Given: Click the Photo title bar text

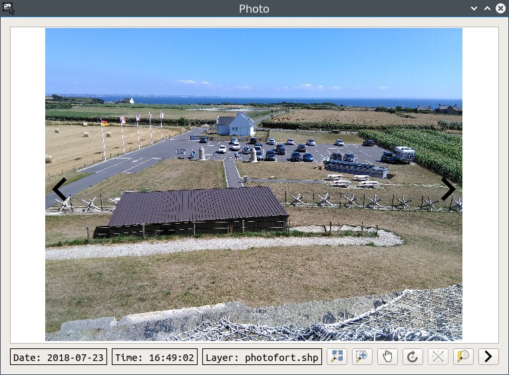Looking at the screenshot, I should pyautogui.click(x=254, y=9).
